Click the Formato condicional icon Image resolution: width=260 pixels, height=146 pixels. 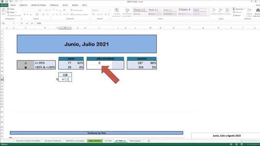tap(117, 10)
